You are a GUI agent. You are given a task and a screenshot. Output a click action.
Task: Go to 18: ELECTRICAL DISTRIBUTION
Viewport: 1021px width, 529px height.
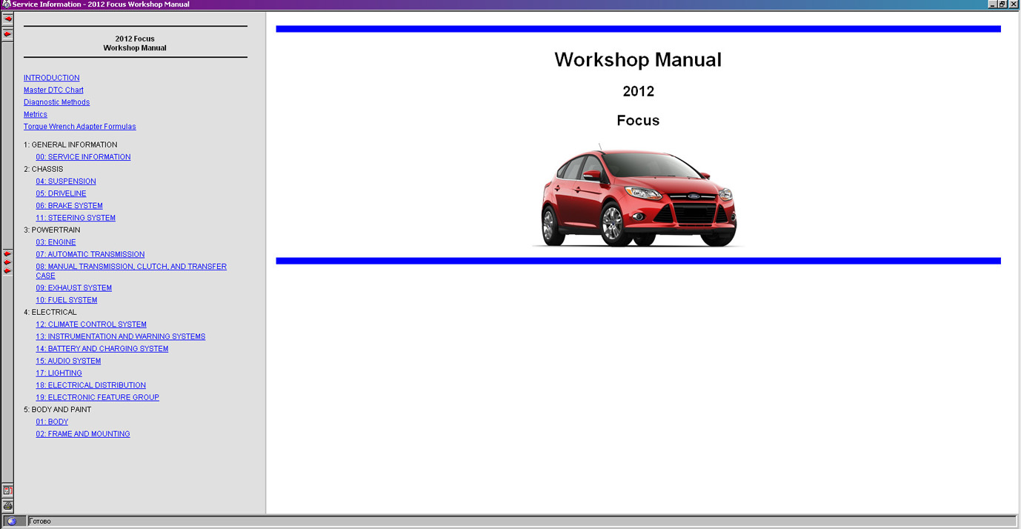click(x=90, y=385)
